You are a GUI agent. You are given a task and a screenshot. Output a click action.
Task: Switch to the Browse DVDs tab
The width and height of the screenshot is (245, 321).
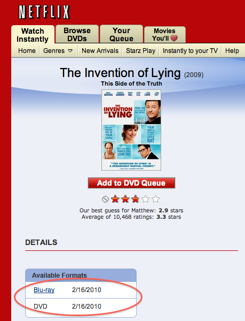(77, 34)
